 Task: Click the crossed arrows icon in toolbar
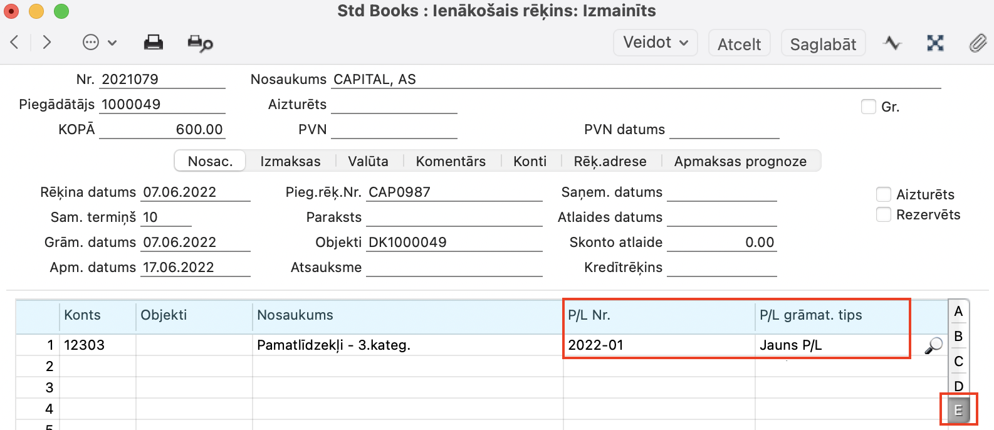935,43
